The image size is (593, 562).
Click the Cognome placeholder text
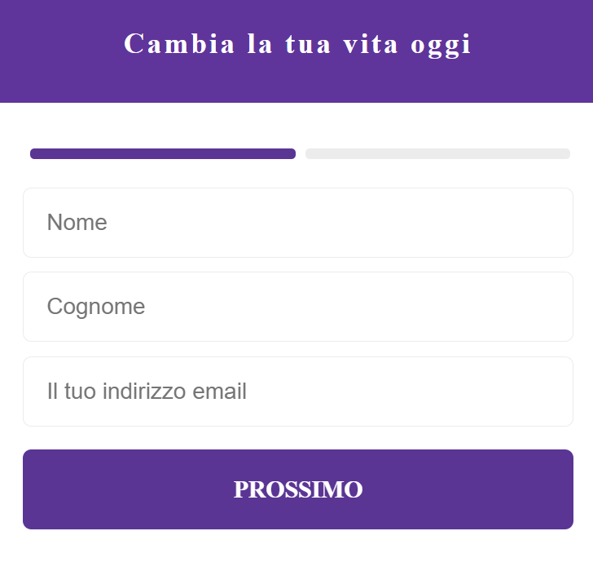(96, 307)
